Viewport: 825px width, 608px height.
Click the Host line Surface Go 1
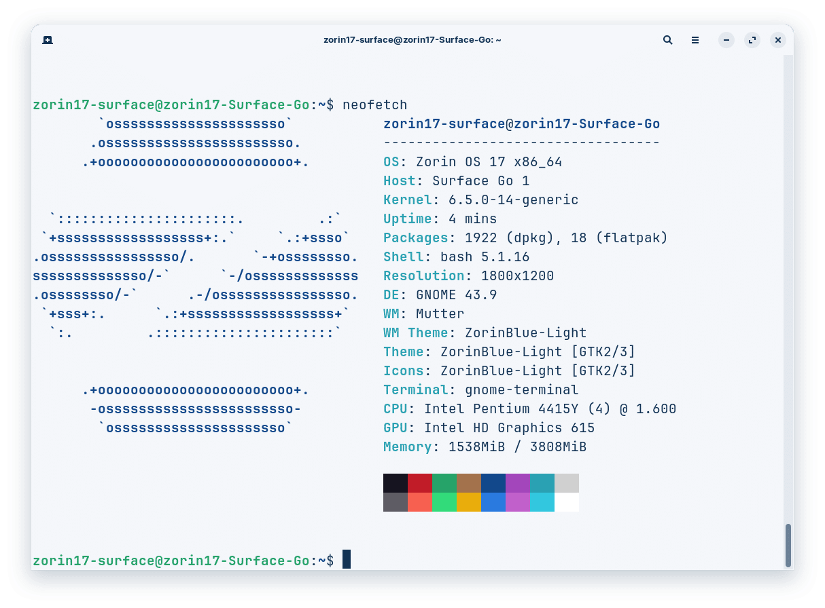point(457,181)
